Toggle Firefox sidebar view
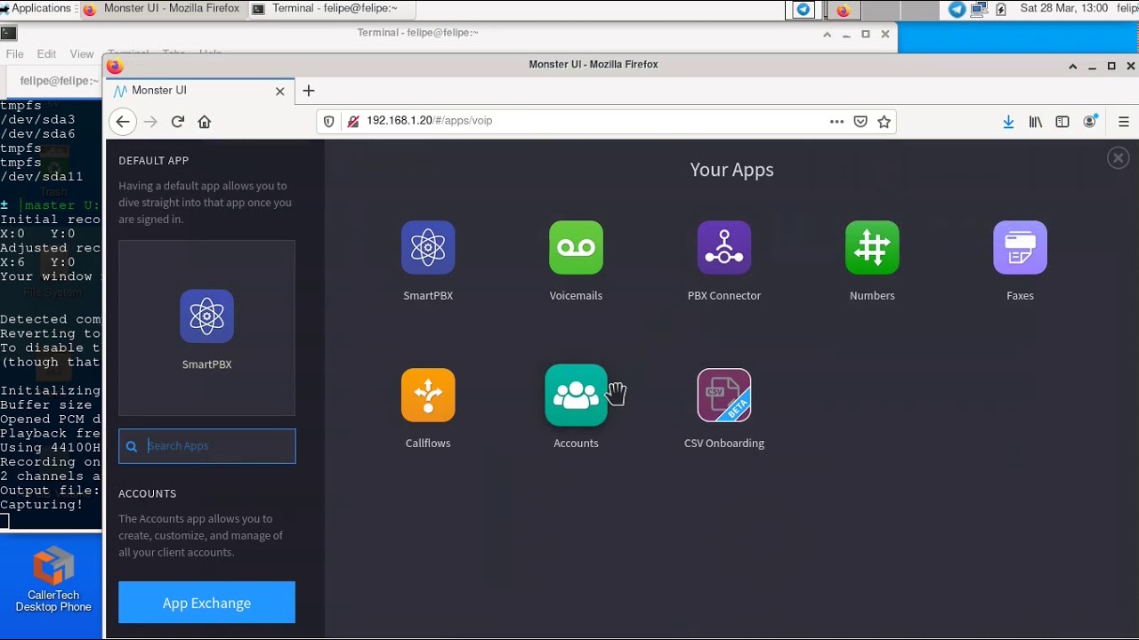This screenshot has height=640, width=1139. [x=1062, y=122]
